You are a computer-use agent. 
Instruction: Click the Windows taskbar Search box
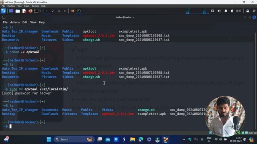click(74, 140)
